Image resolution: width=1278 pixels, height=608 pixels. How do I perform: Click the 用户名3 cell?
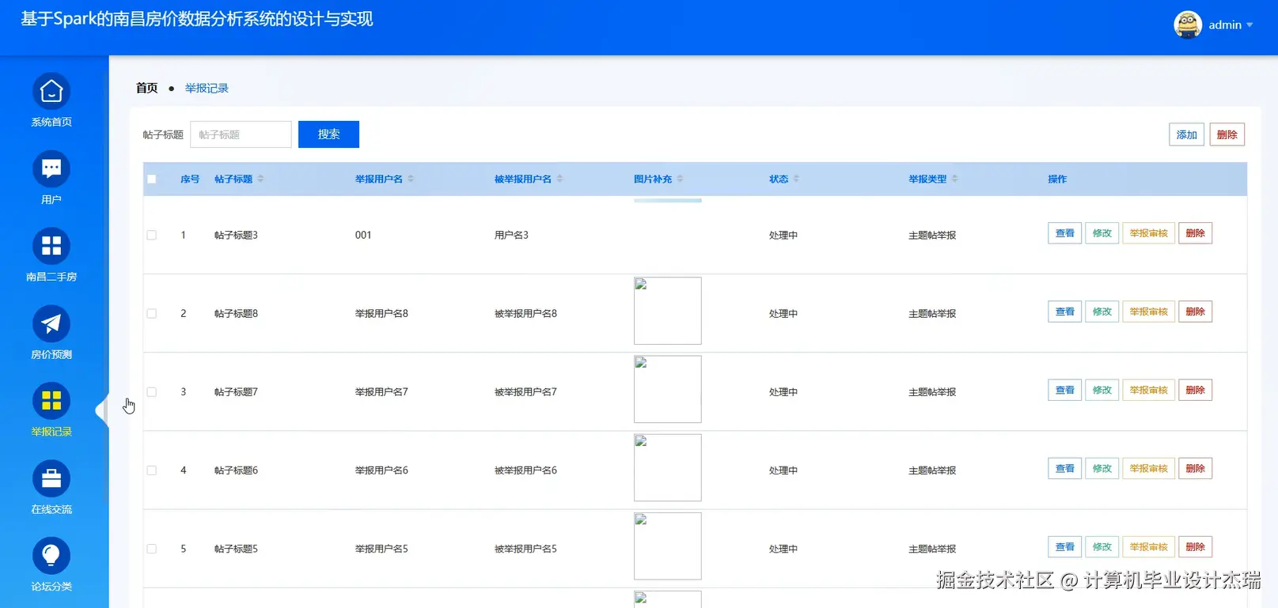click(x=511, y=236)
